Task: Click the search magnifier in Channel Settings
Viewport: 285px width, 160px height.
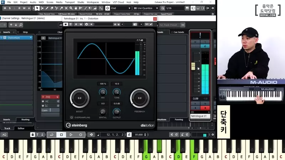Action: (21, 25)
